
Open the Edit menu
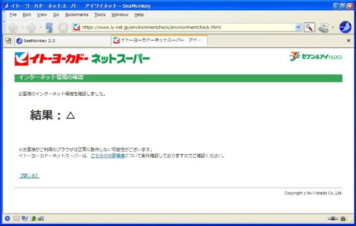pos(26,15)
